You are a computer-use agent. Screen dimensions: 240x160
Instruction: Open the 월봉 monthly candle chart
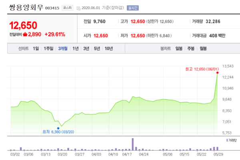pos(203,48)
